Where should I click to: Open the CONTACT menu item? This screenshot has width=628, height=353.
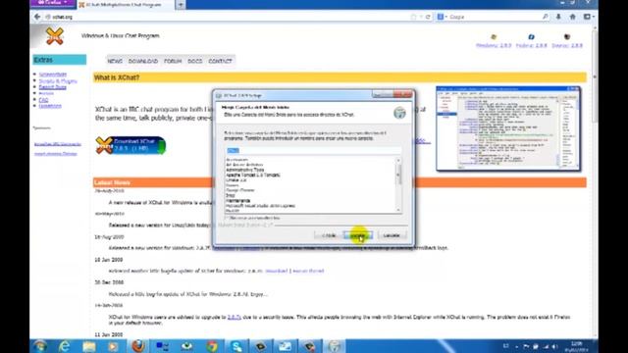pos(220,61)
